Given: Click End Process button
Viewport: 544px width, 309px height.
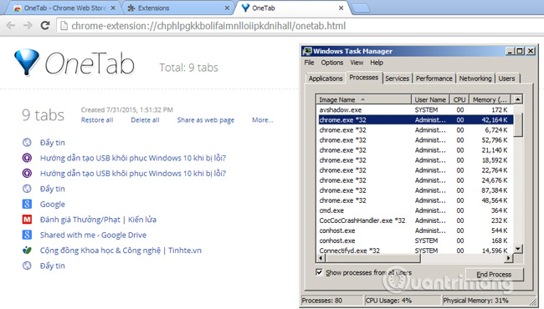Looking at the screenshot, I should [494, 275].
